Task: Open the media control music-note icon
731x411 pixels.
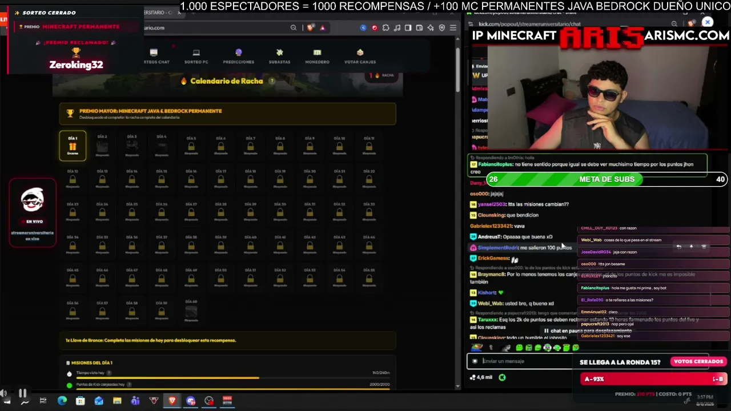Action: tap(397, 27)
